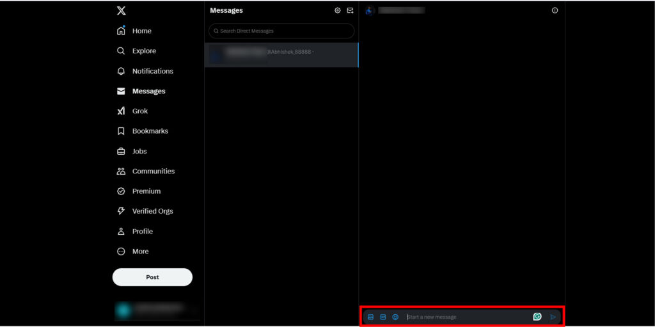Click the green Grammarly icon in message box

537,316
